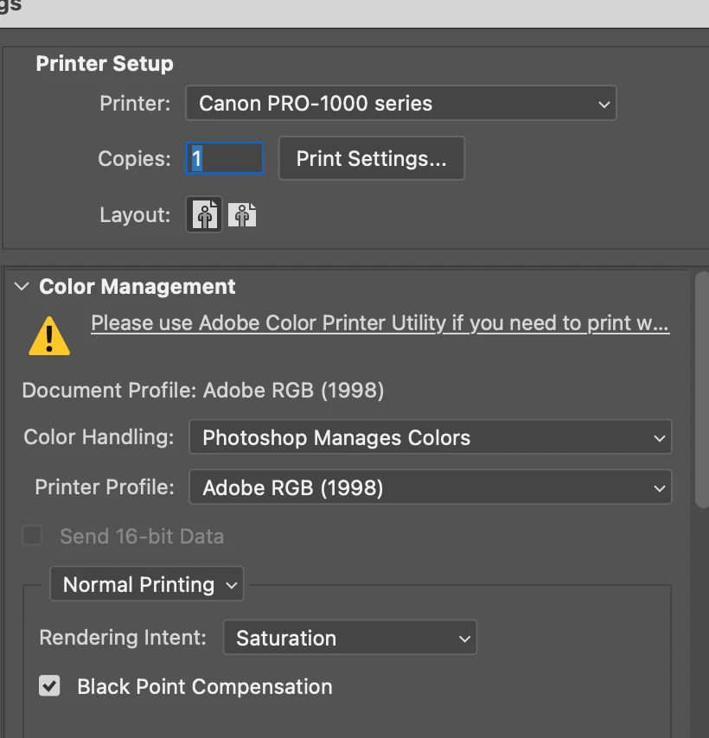
Task: Click the vertical scrollbar thumb
Action: click(702, 390)
